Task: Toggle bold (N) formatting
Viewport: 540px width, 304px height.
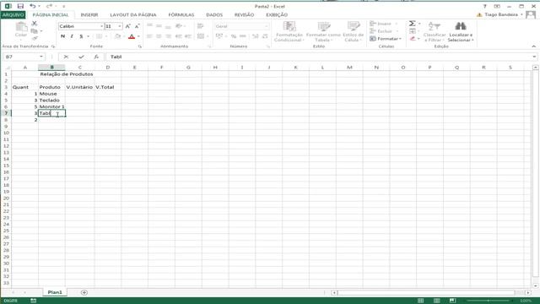Action: coord(62,36)
